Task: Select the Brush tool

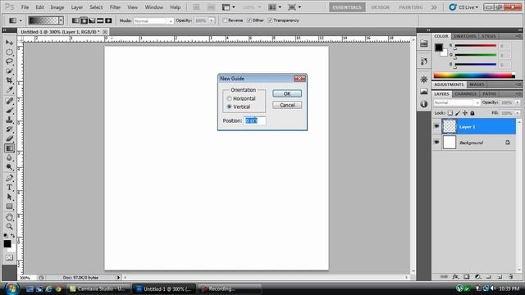Action: 9,111
